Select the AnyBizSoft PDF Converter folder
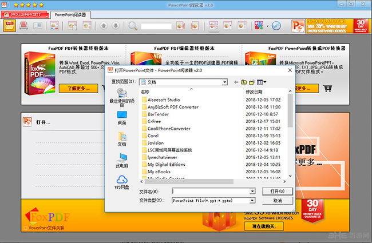372x243 pixels. (170, 107)
